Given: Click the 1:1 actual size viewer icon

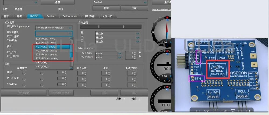Looking at the screenshot, I should [x=197, y=111].
